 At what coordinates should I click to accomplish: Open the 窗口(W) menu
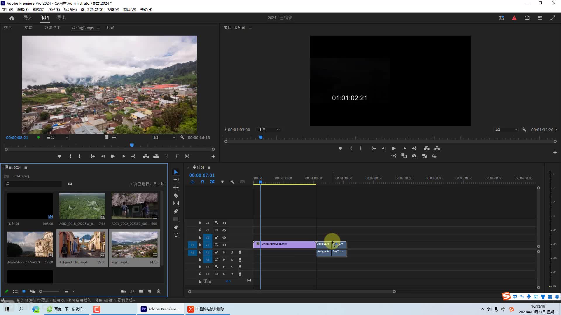coord(130,10)
